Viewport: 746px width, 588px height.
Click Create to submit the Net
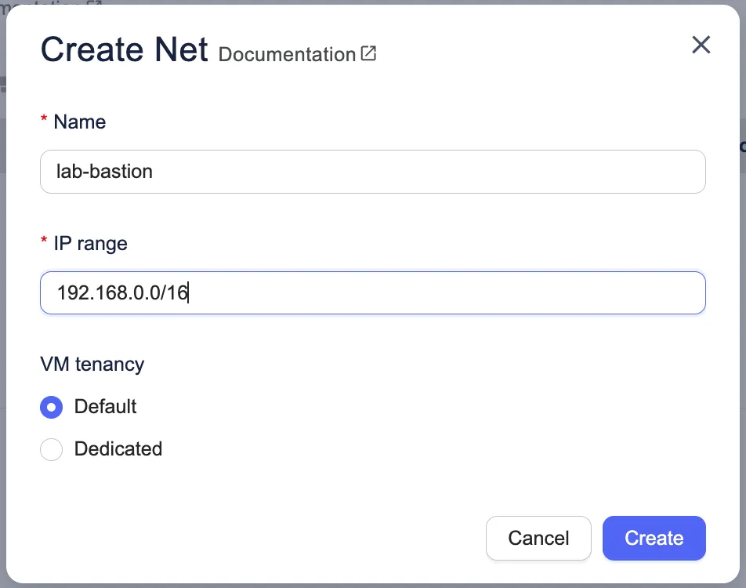(x=654, y=539)
